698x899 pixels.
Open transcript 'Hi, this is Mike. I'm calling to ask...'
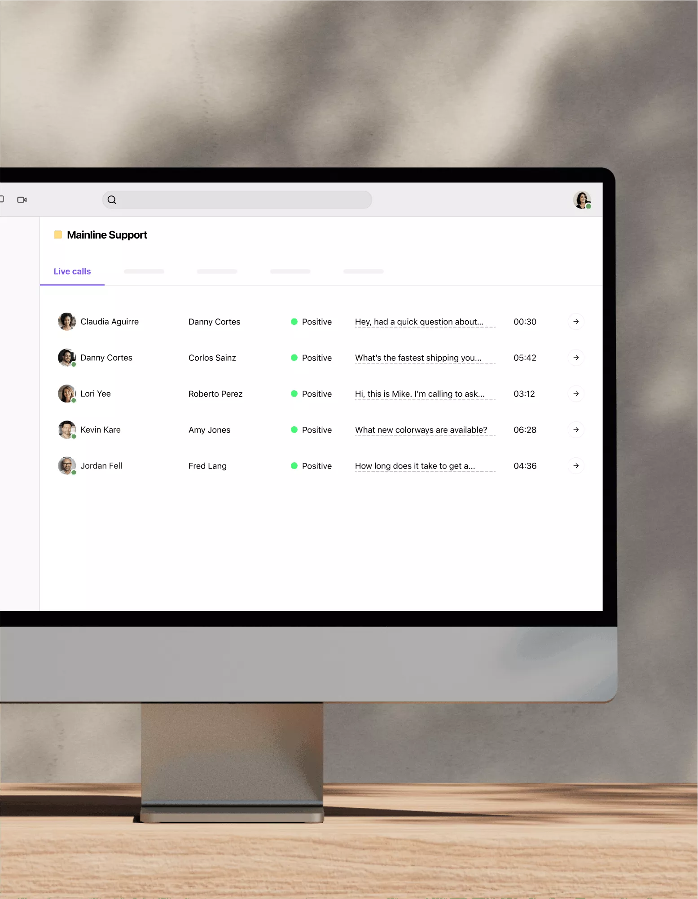pos(420,394)
